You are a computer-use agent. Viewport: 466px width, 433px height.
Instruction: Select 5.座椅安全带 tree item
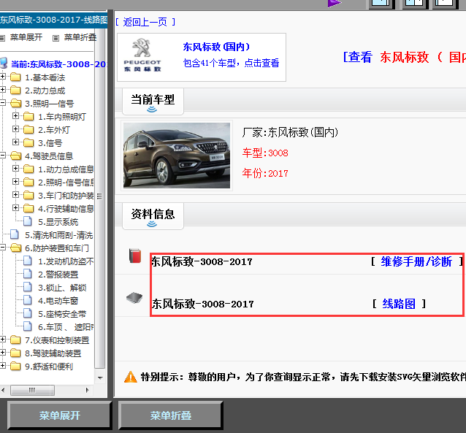[62, 314]
